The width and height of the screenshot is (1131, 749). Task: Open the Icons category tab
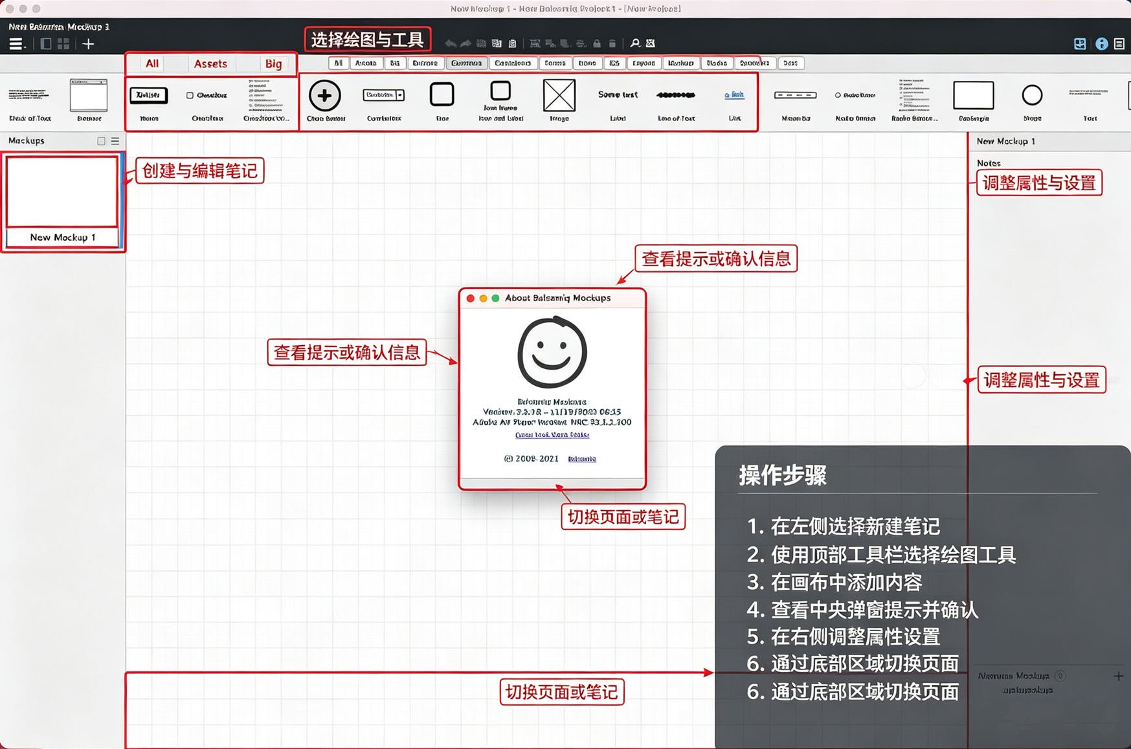587,63
